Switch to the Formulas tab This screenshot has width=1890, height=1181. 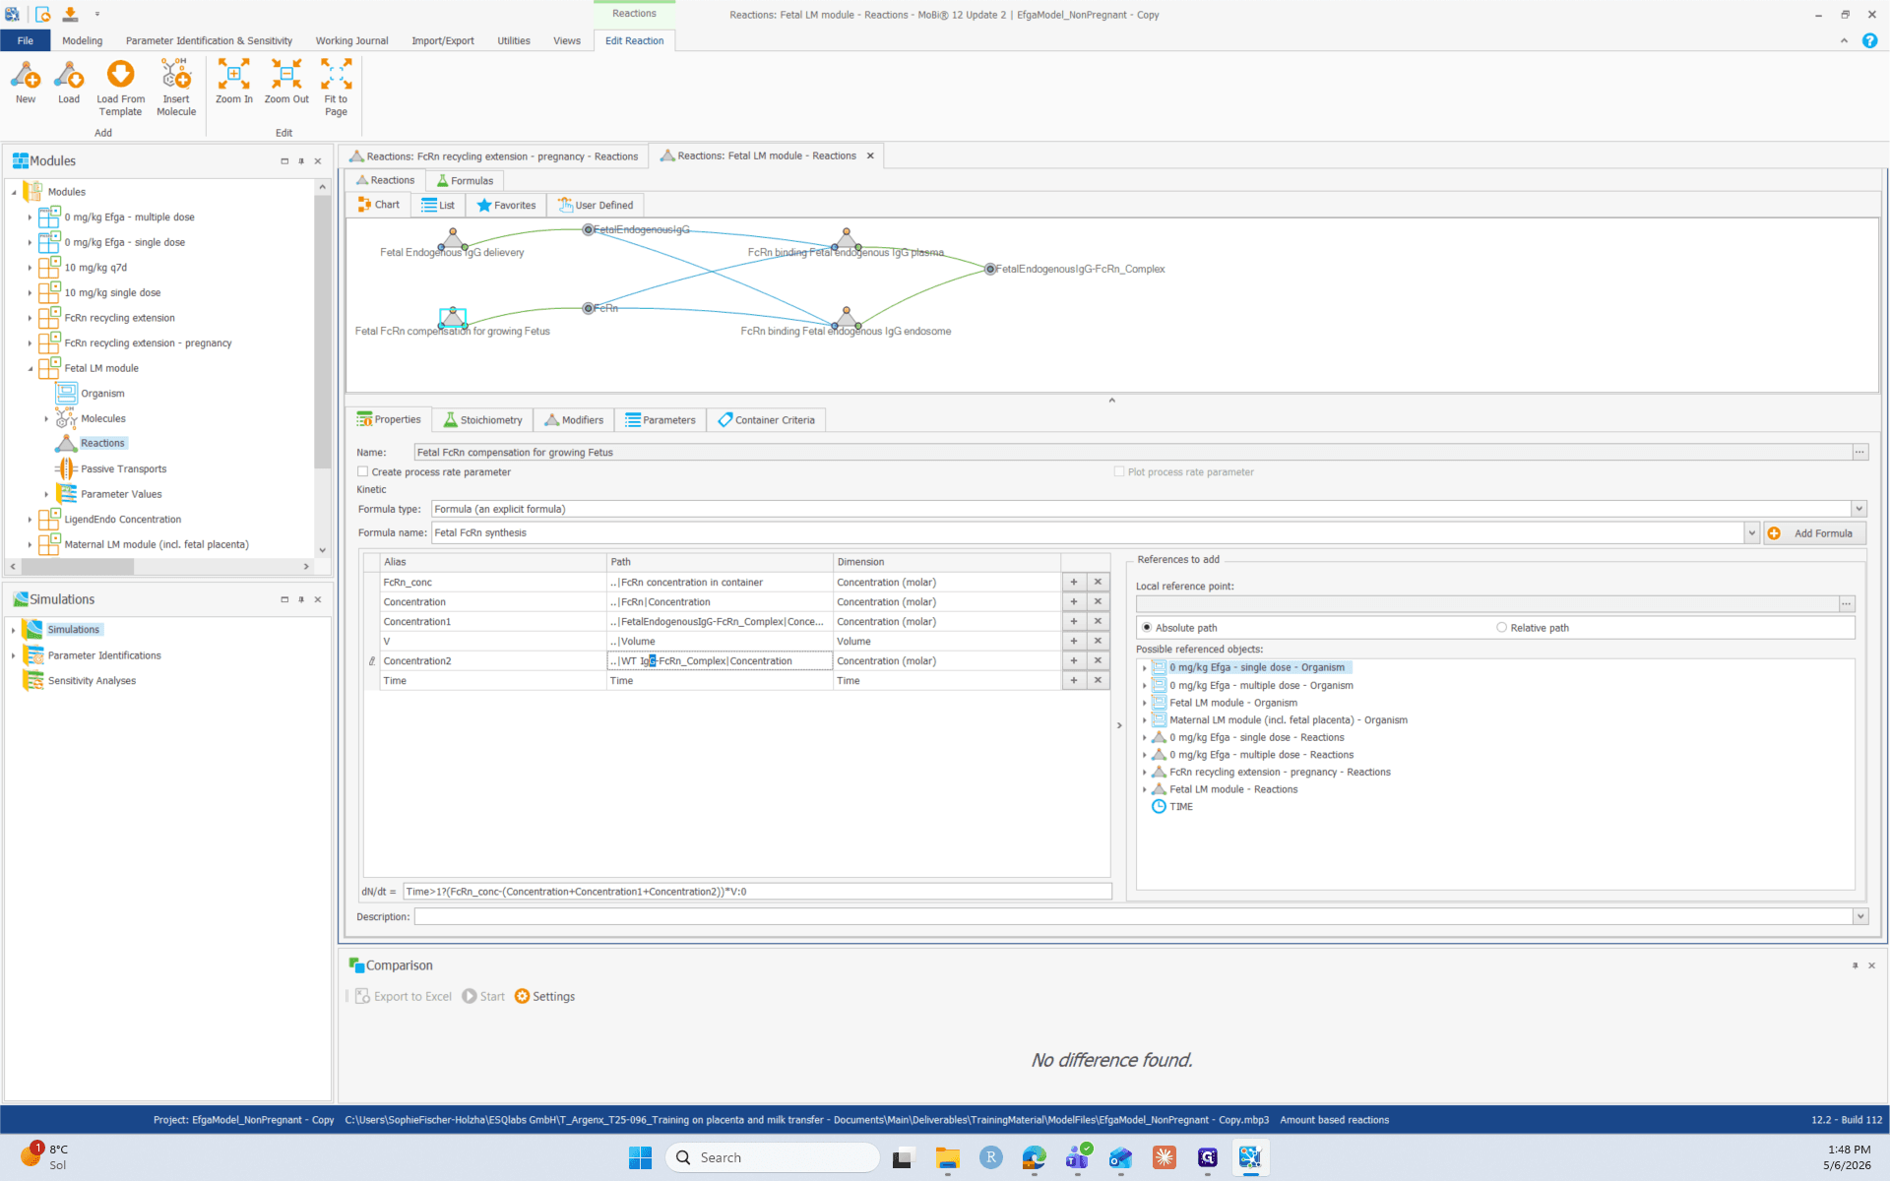465,180
